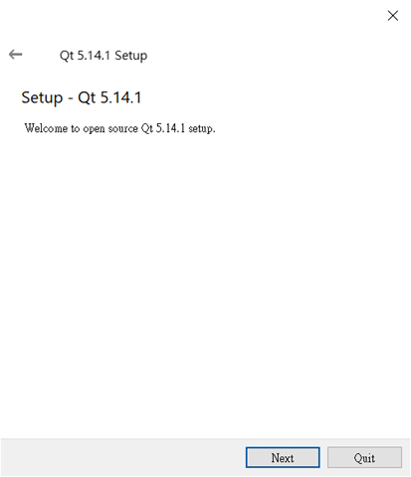The image size is (411, 477).
Task: Click the back arrow icon
Action: click(x=15, y=55)
